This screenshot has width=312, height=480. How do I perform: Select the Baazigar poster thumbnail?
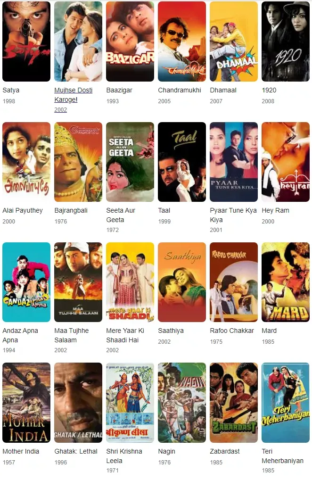point(130,41)
